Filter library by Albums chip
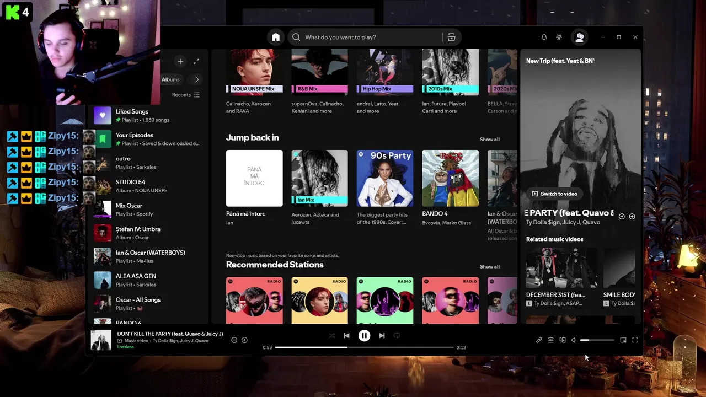 coord(171,79)
